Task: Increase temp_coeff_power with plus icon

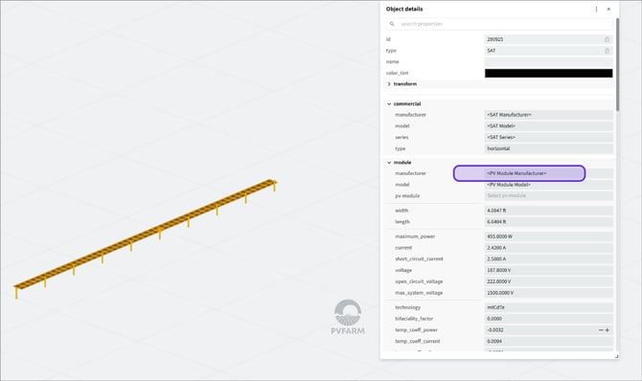Action: 608,330
